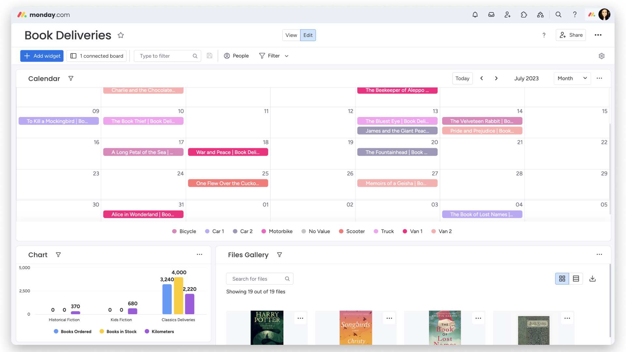Click the Calendar widget filter icon
Image resolution: width=626 pixels, height=352 pixels.
(71, 79)
